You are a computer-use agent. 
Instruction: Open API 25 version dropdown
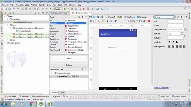tap(120, 17)
